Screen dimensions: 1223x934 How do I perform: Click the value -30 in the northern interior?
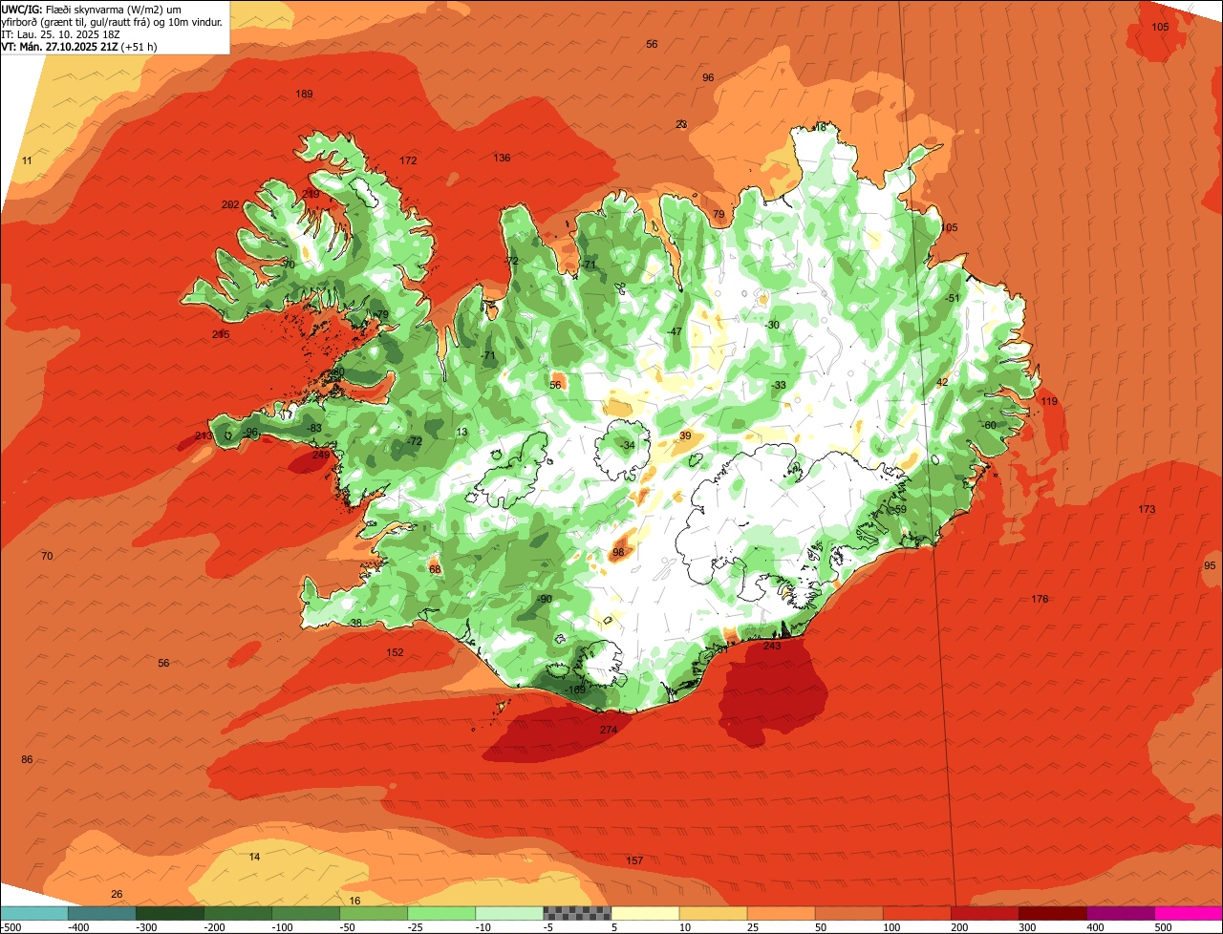(772, 325)
